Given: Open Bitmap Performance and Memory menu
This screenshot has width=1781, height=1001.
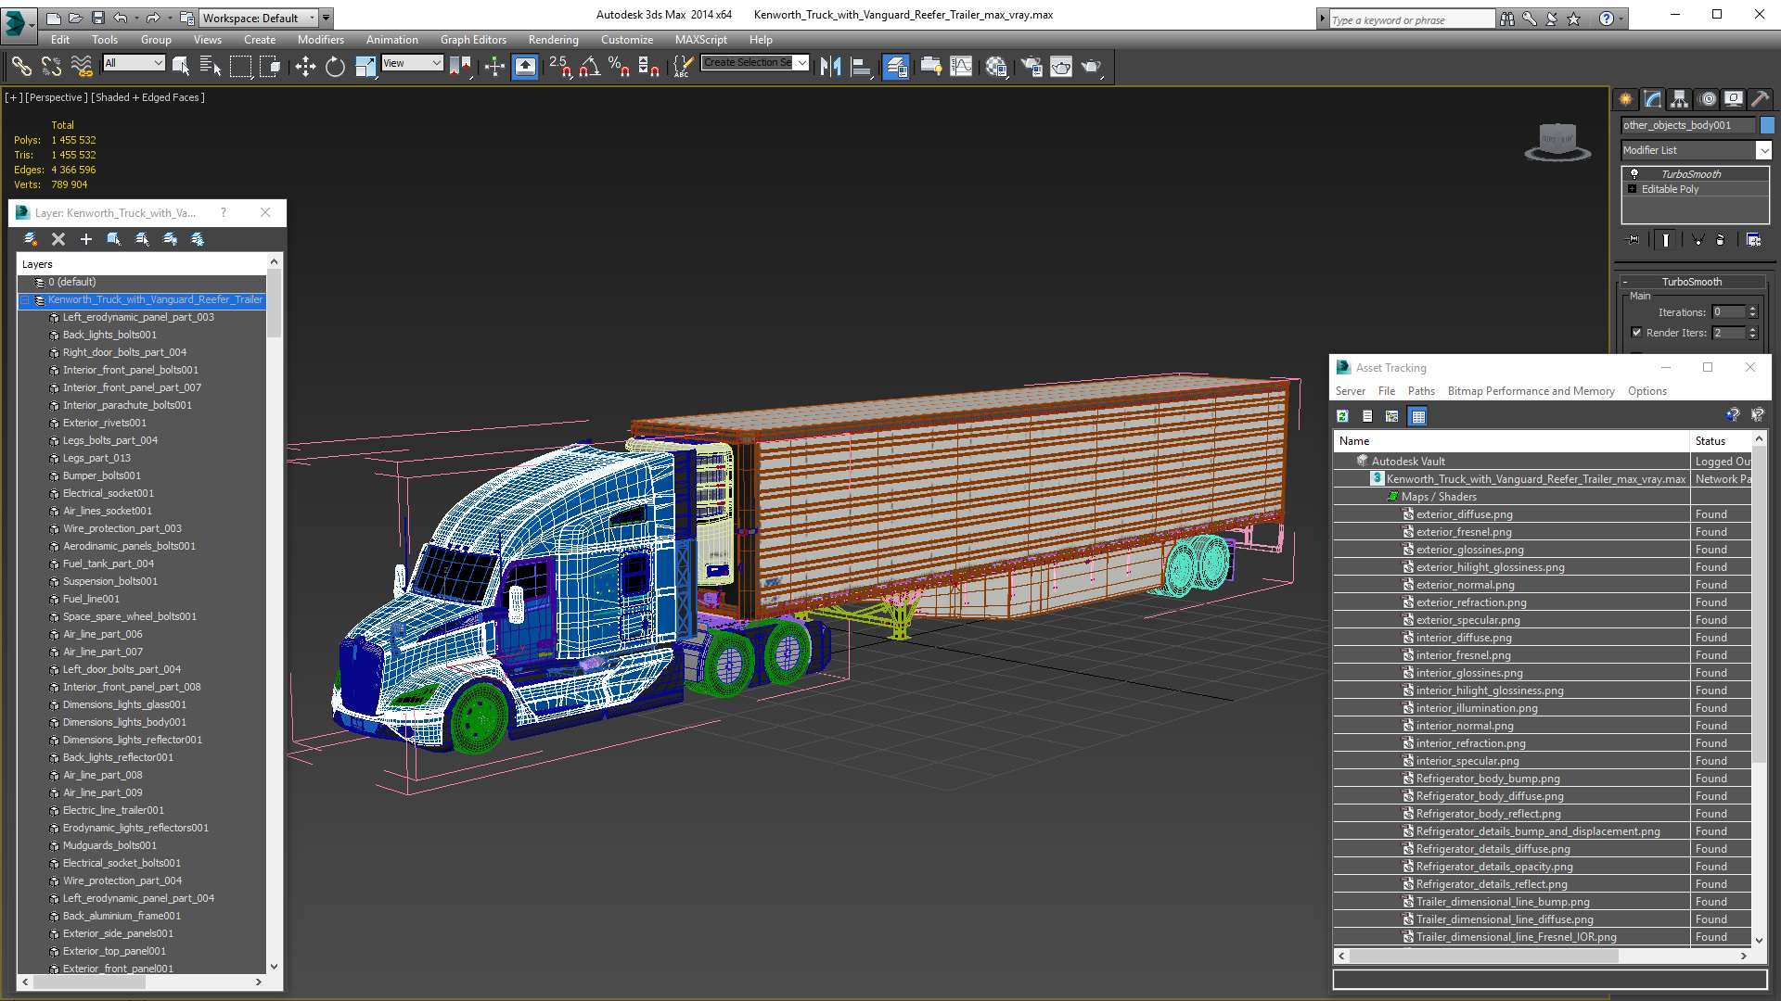Looking at the screenshot, I should (1531, 391).
